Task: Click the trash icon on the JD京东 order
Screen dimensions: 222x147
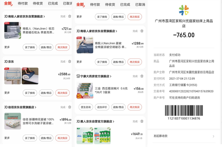Action: pos(70,61)
